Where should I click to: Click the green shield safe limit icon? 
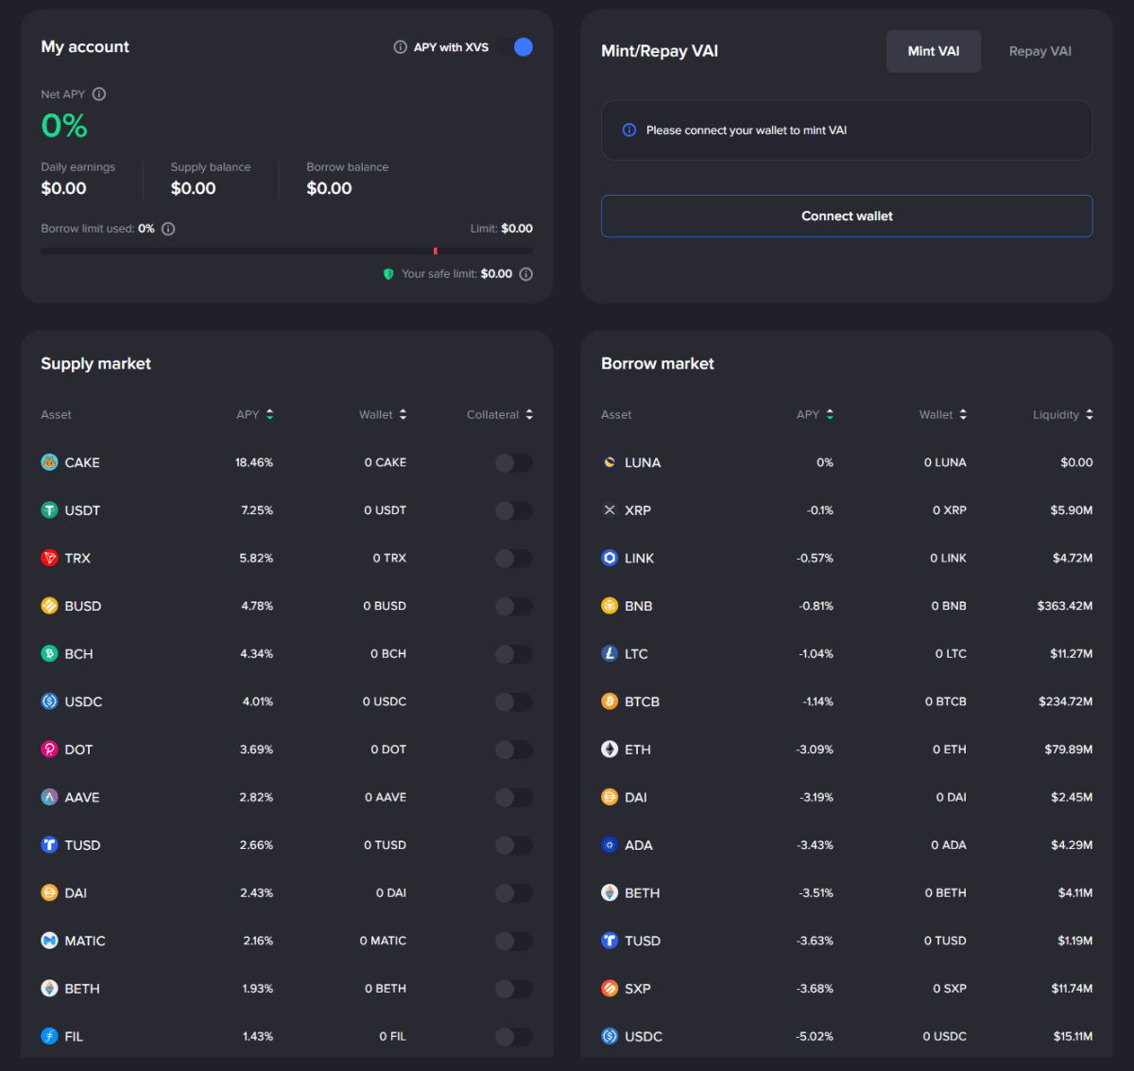tap(388, 274)
